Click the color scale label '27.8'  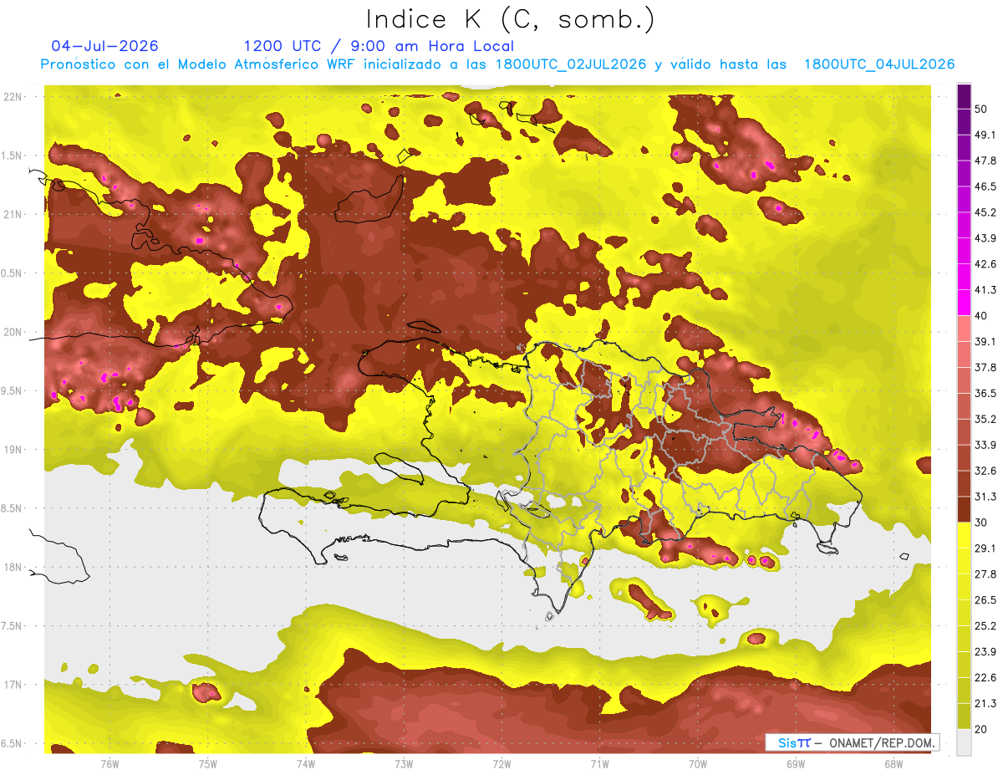[985, 574]
